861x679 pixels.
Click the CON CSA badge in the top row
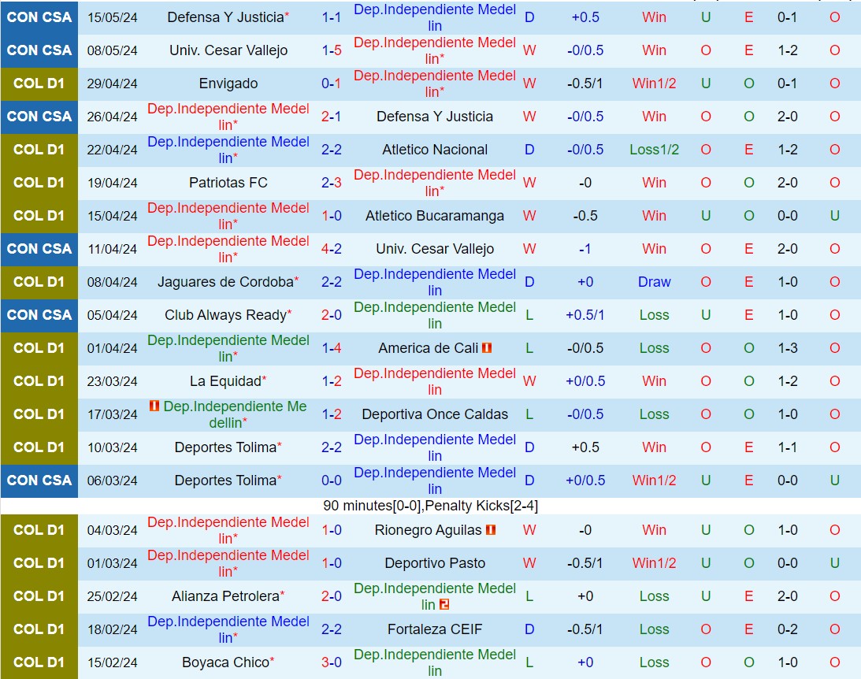click(x=39, y=17)
